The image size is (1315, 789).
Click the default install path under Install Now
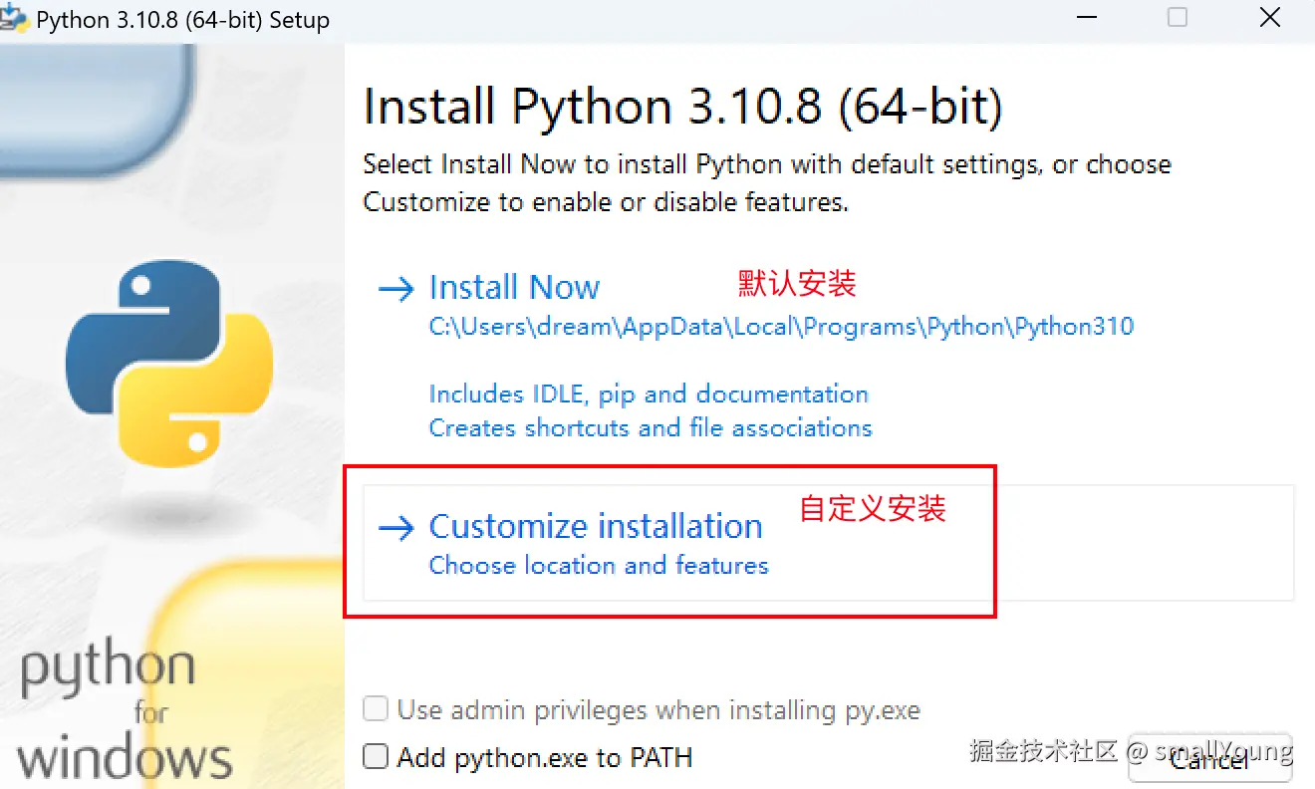781,327
